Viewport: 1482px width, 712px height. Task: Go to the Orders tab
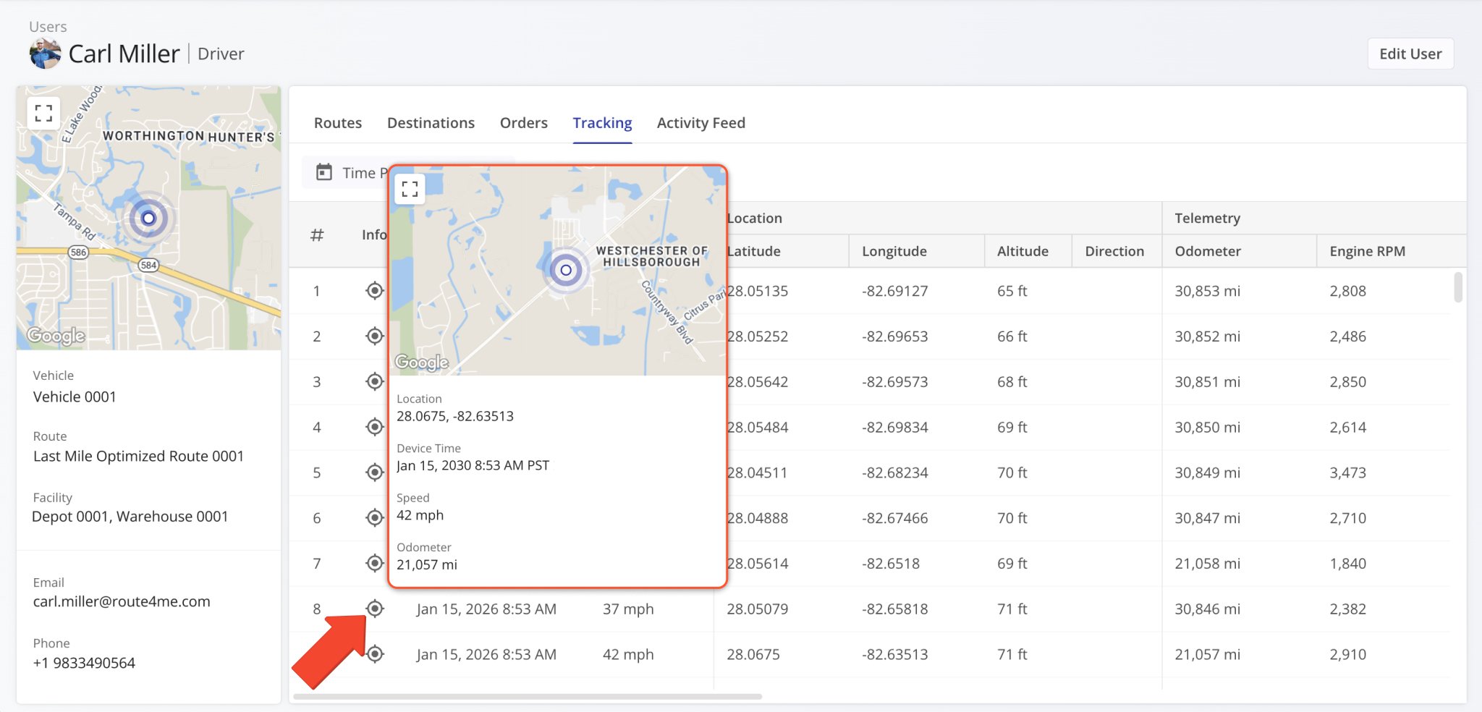click(523, 123)
